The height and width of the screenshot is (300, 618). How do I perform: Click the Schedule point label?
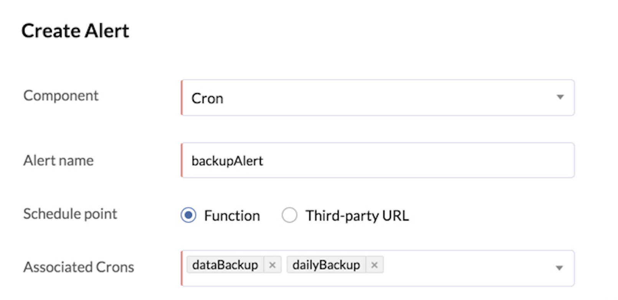click(70, 214)
